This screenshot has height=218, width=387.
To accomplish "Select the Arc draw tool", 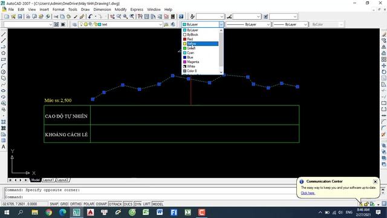I will (4, 66).
